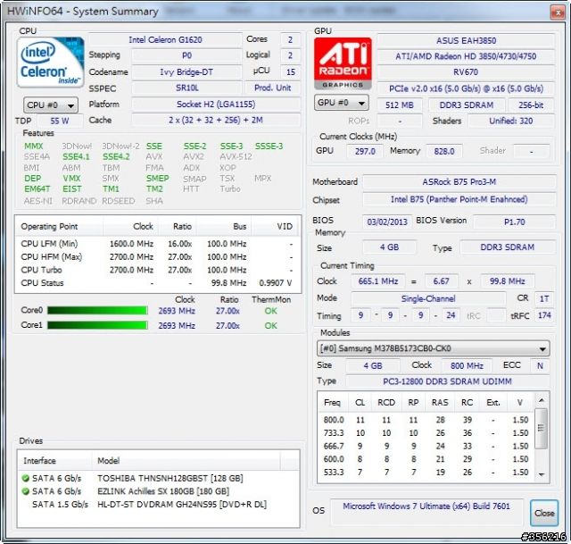
Task: Click the CPU HFM (Max) row
Action: [158, 257]
